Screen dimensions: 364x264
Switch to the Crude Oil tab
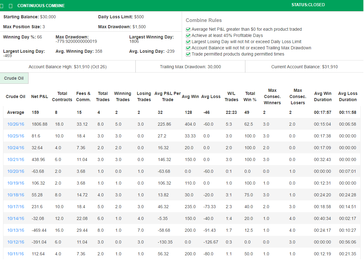point(14,78)
